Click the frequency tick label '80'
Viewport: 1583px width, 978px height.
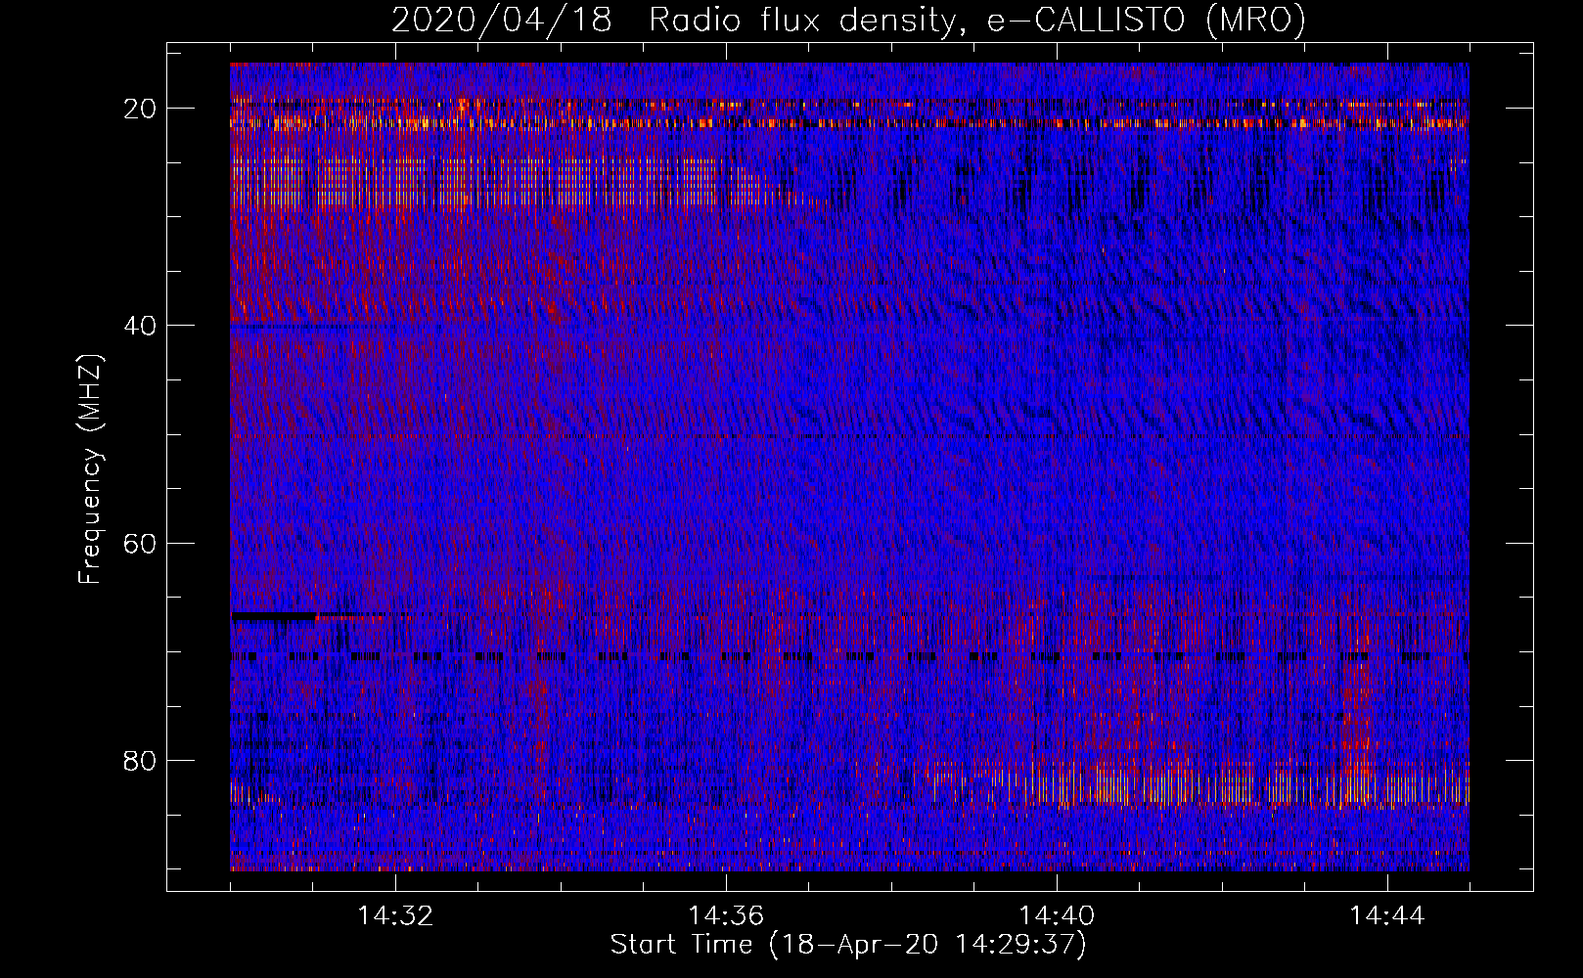[x=141, y=760]
